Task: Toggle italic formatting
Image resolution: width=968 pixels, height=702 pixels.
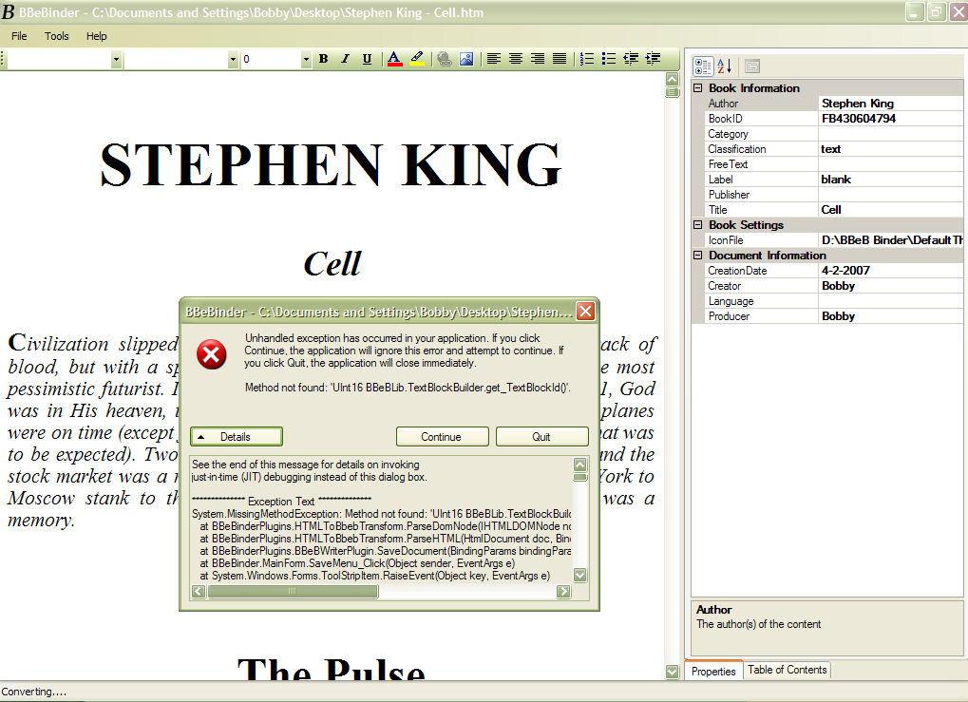Action: (x=345, y=59)
